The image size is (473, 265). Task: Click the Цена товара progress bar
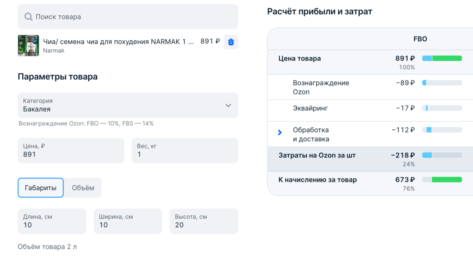pos(442,58)
